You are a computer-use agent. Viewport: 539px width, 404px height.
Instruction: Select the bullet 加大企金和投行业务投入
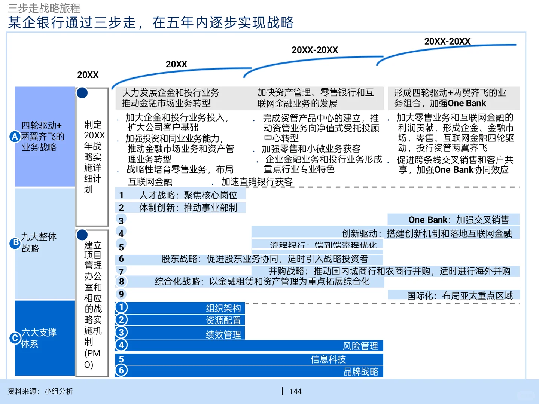(177, 122)
